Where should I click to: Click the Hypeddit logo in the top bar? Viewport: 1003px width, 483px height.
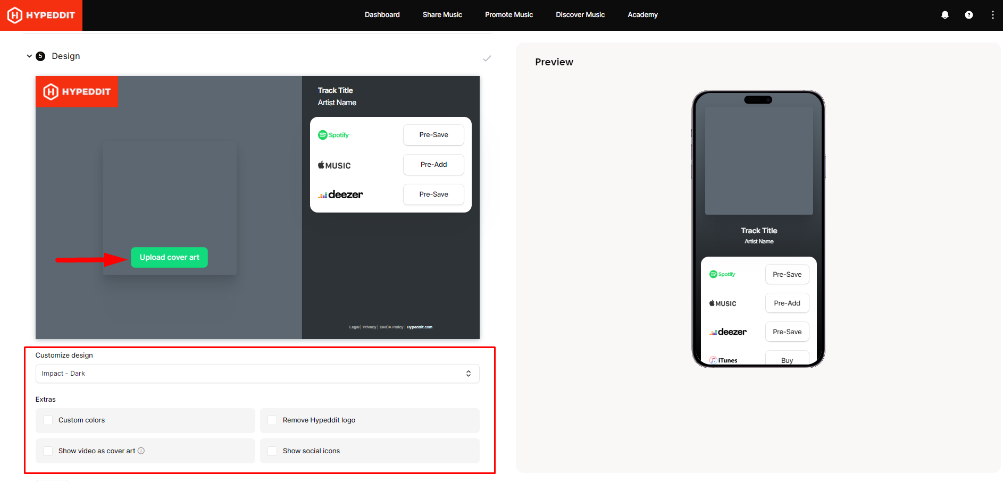pyautogui.click(x=41, y=15)
